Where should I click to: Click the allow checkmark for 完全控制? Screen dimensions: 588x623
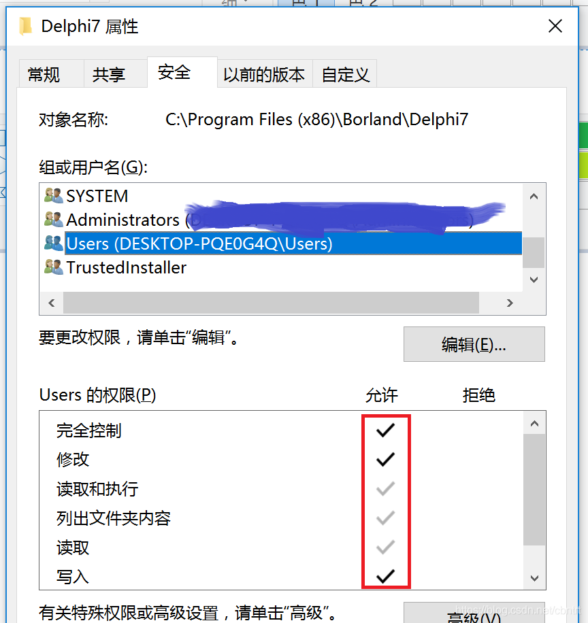click(385, 430)
